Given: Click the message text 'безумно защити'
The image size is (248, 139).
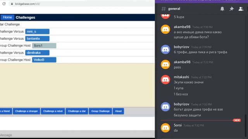Looking at the screenshot, I should tap(187, 115).
